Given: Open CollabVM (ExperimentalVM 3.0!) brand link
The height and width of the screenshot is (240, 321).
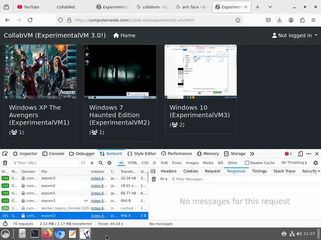Looking at the screenshot, I should [x=55, y=35].
